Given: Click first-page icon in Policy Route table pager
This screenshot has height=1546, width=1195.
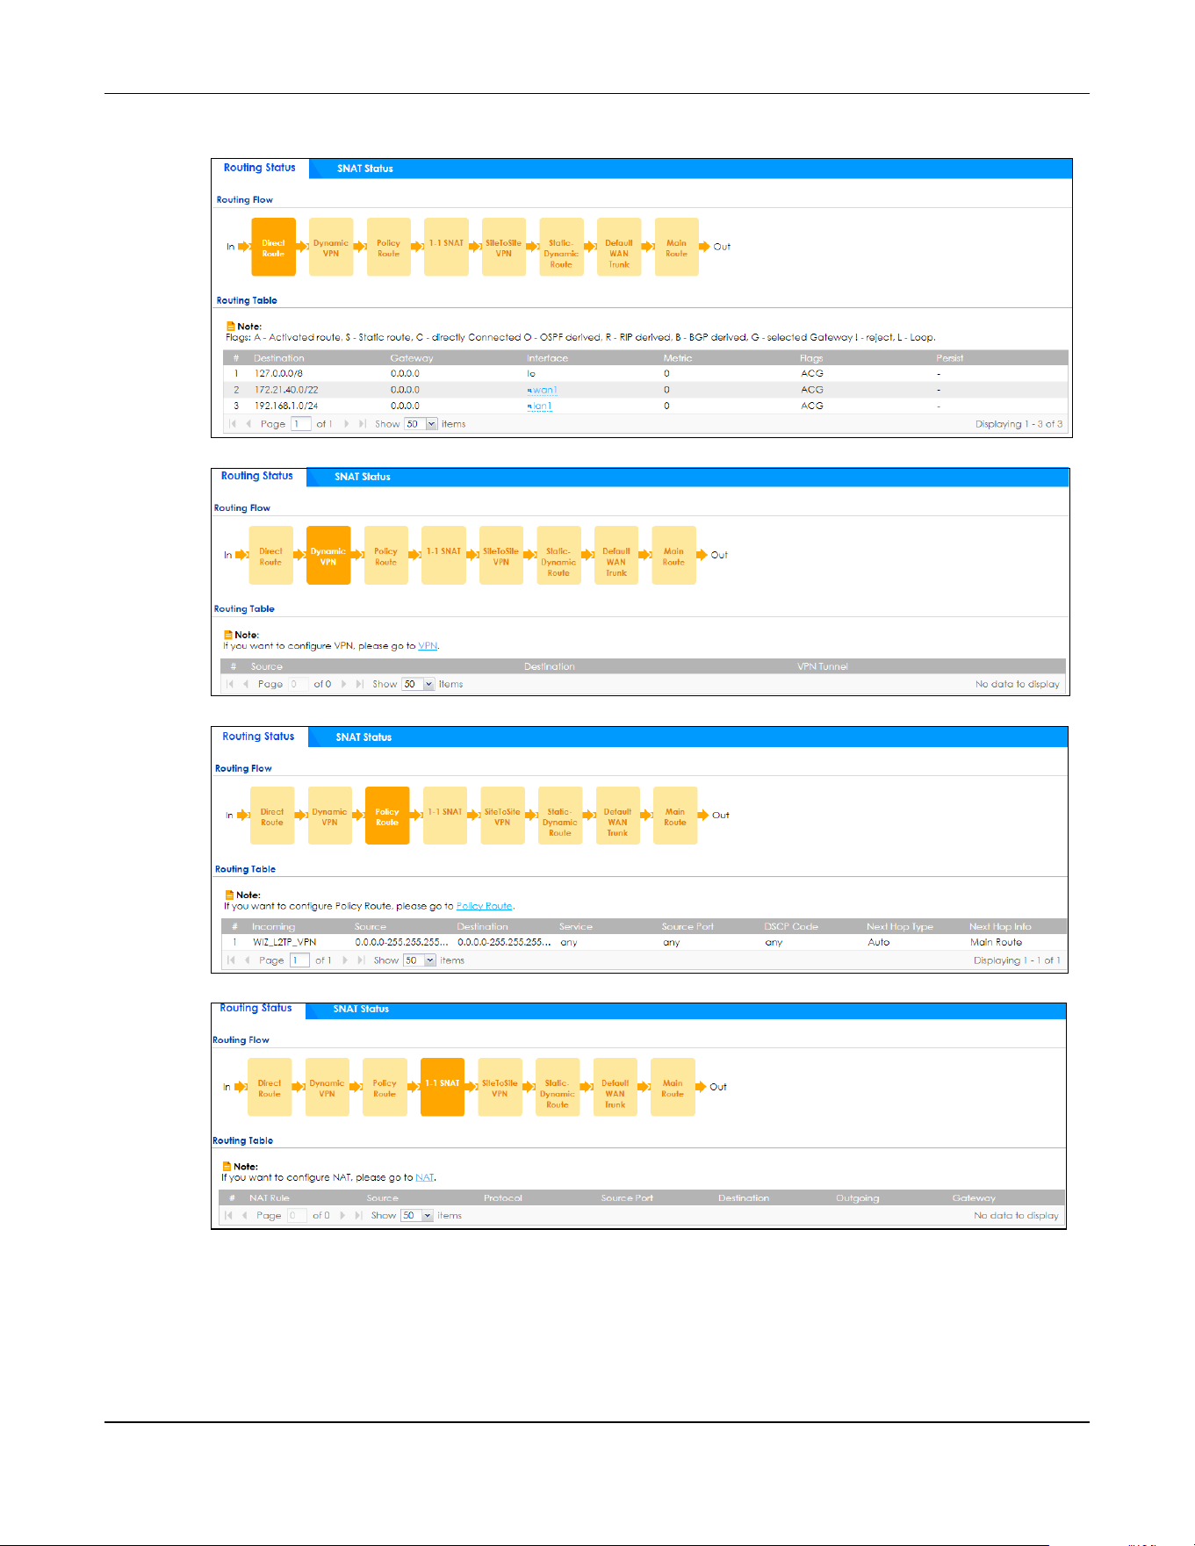Looking at the screenshot, I should 231,960.
